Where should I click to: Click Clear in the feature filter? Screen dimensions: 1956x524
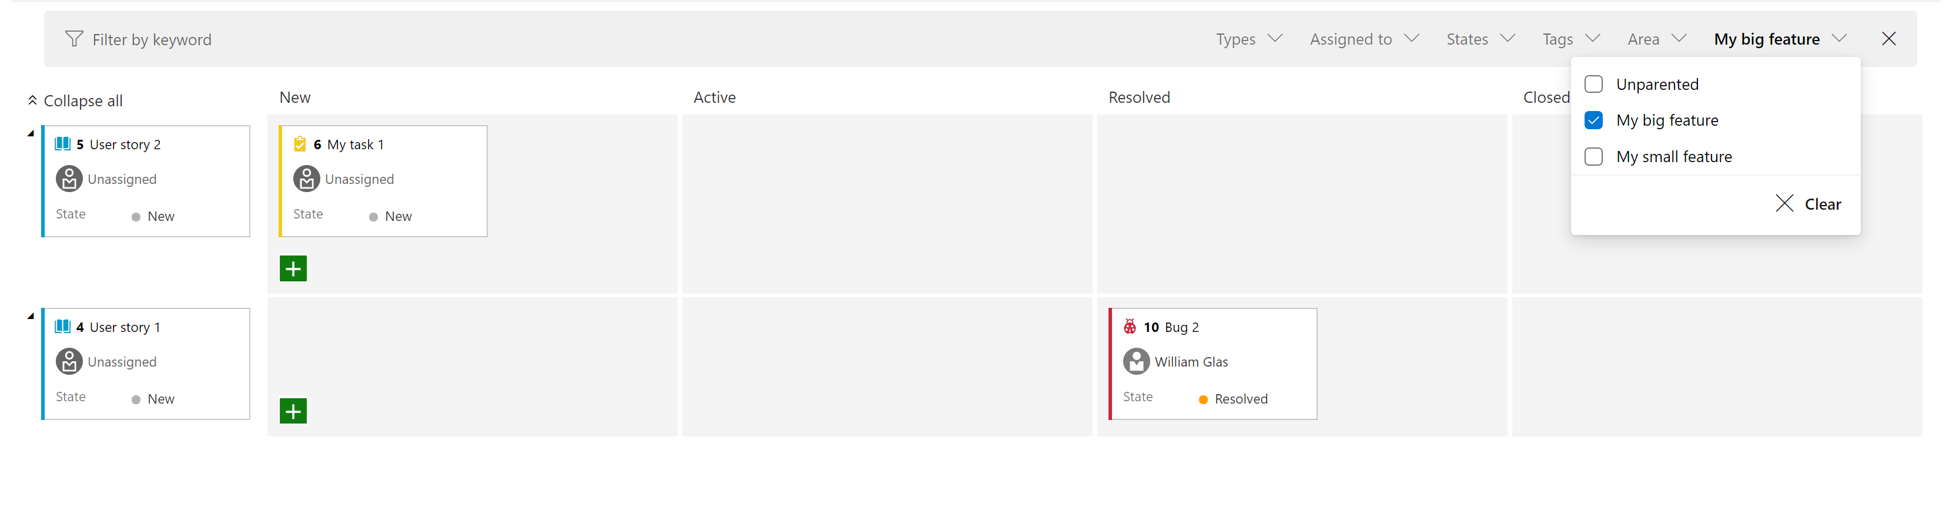(1808, 203)
